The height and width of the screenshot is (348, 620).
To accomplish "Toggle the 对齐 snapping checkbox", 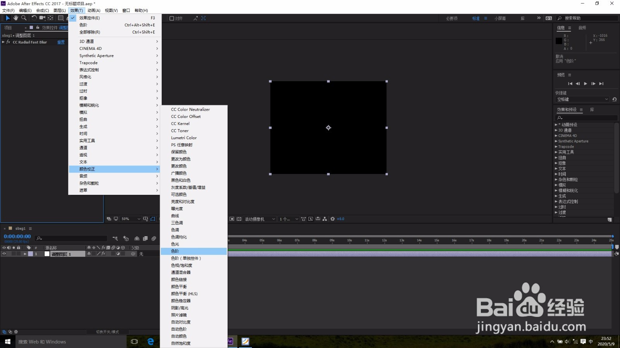I will tap(172, 18).
